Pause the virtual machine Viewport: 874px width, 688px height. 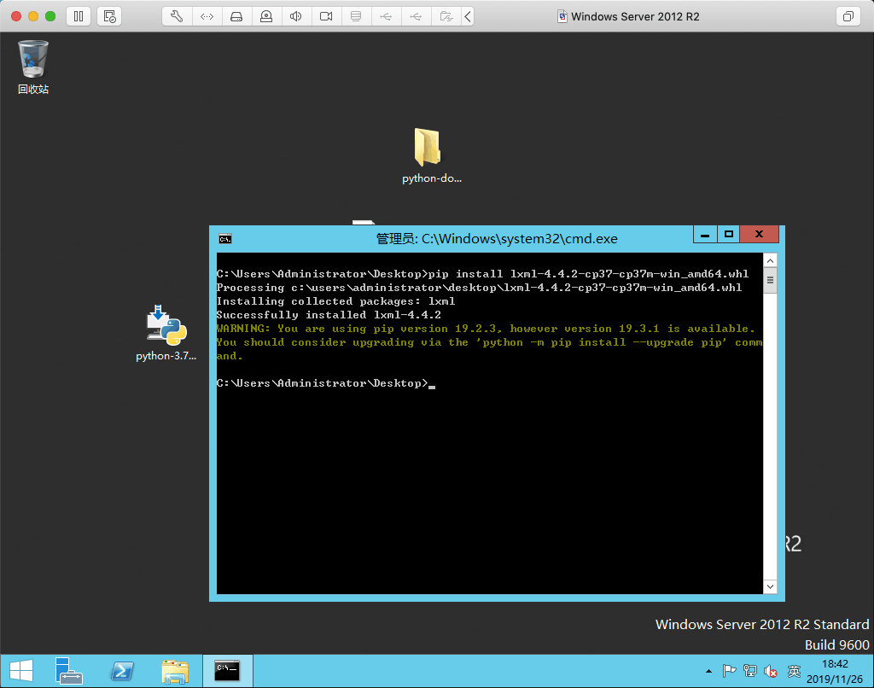(x=79, y=16)
